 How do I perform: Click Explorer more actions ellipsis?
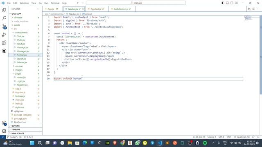[x=38, y=9]
